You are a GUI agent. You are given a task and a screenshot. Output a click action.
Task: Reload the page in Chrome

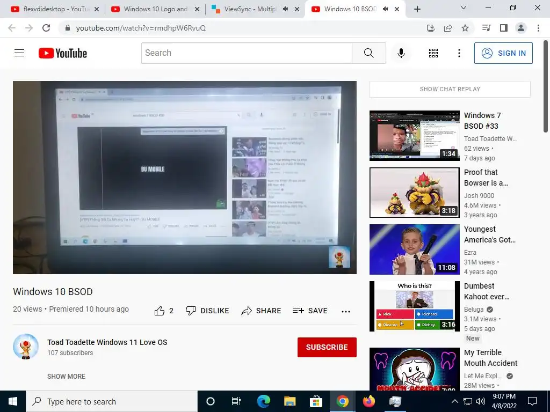click(x=46, y=28)
